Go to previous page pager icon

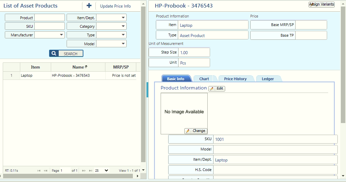pyautogui.click(x=45, y=171)
